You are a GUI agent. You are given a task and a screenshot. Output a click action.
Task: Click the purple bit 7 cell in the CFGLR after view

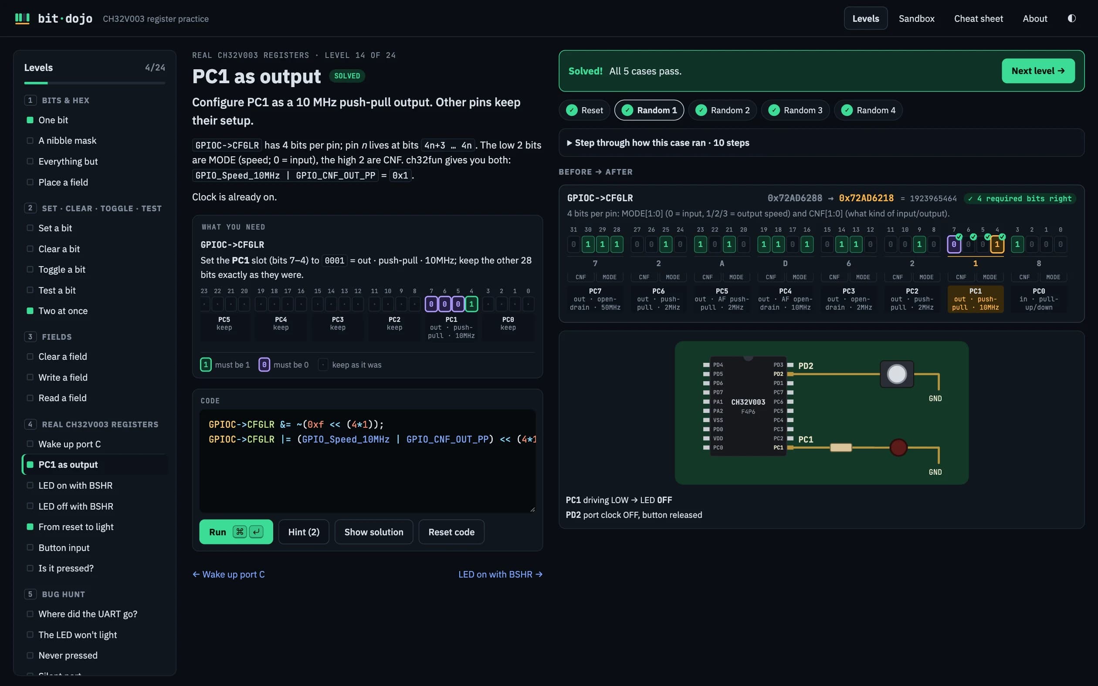pos(954,244)
